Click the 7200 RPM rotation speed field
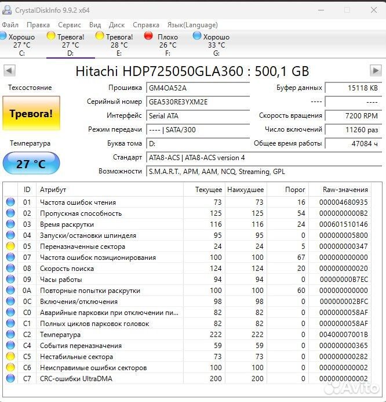 (x=353, y=115)
